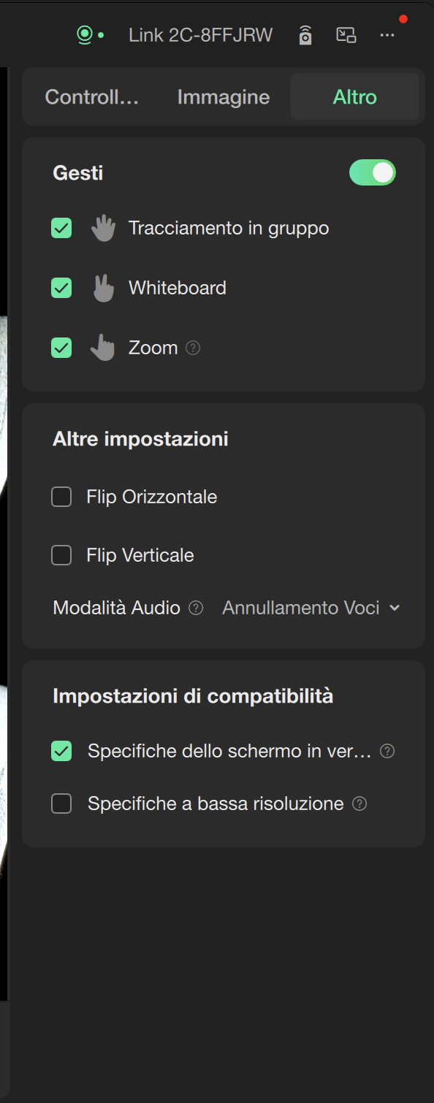Screen dimensions: 434x1103
Task: Open the Annullamento Voci audio mode dropdown
Action: tap(311, 608)
